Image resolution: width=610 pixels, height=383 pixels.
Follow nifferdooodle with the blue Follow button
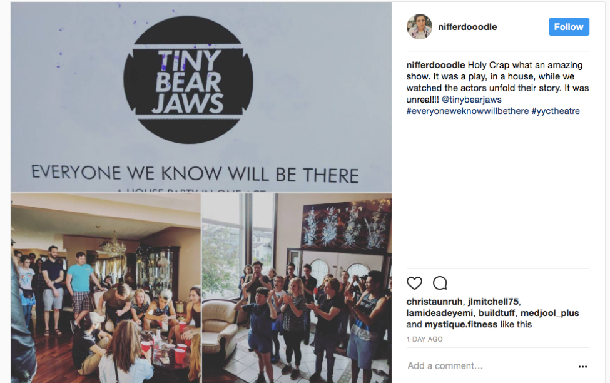click(569, 27)
